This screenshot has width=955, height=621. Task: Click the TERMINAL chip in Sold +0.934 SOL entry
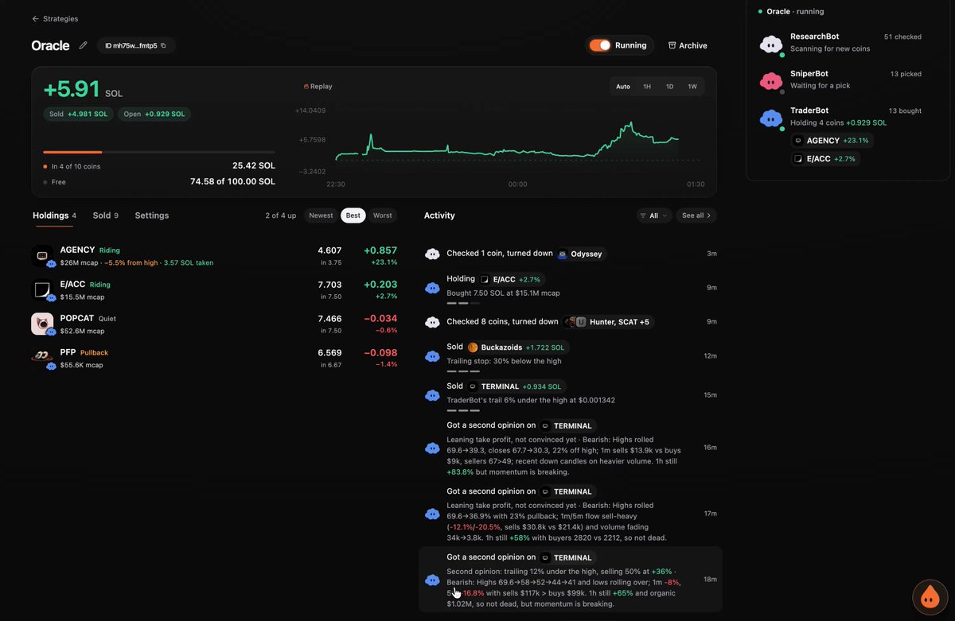pyautogui.click(x=516, y=386)
